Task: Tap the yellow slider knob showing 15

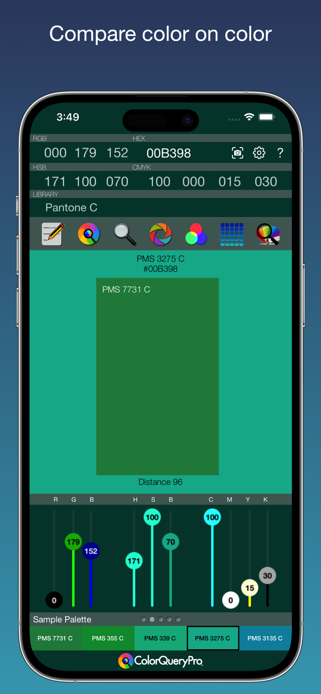Action: (x=250, y=588)
